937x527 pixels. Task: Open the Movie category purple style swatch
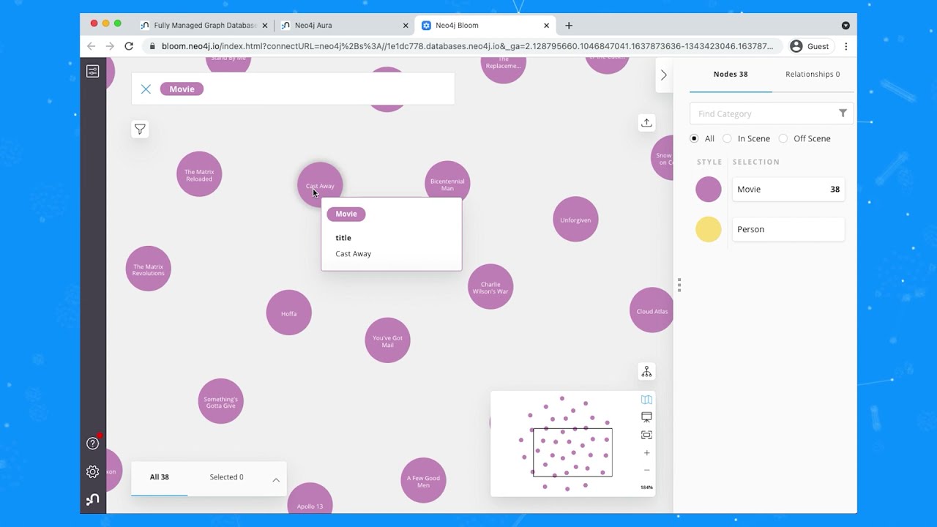click(x=709, y=190)
